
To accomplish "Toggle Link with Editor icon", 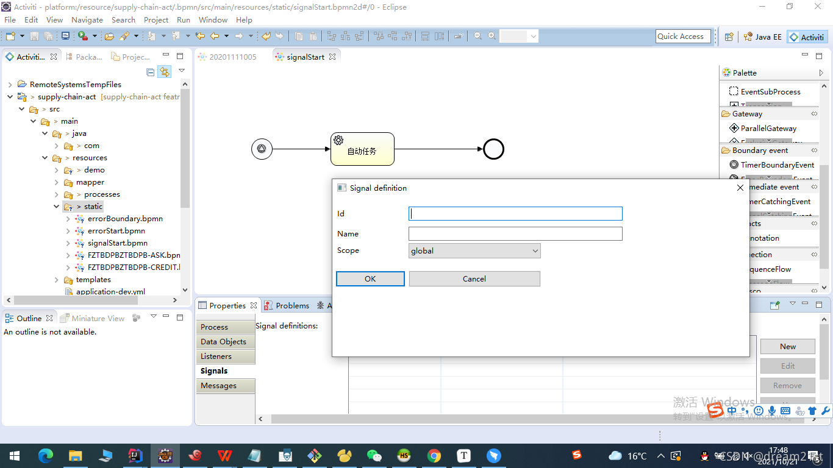I will tap(165, 72).
